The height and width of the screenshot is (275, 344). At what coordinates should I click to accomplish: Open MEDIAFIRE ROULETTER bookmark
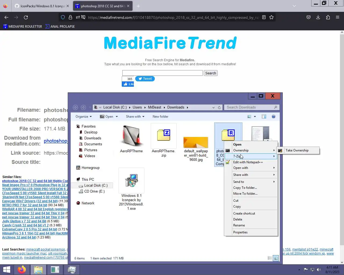pyautogui.click(x=23, y=26)
